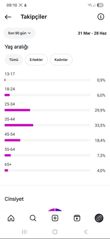Go to the Home feed icon

pyautogui.click(x=11, y=218)
